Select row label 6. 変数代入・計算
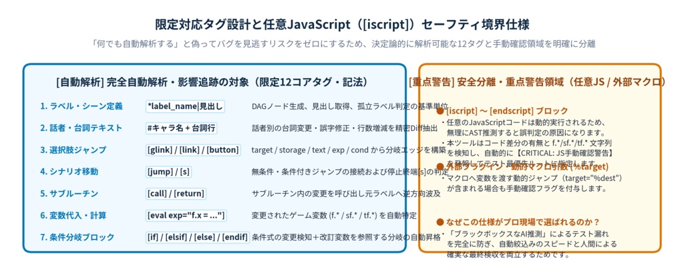This screenshot has width=684, height=280. 73,215
